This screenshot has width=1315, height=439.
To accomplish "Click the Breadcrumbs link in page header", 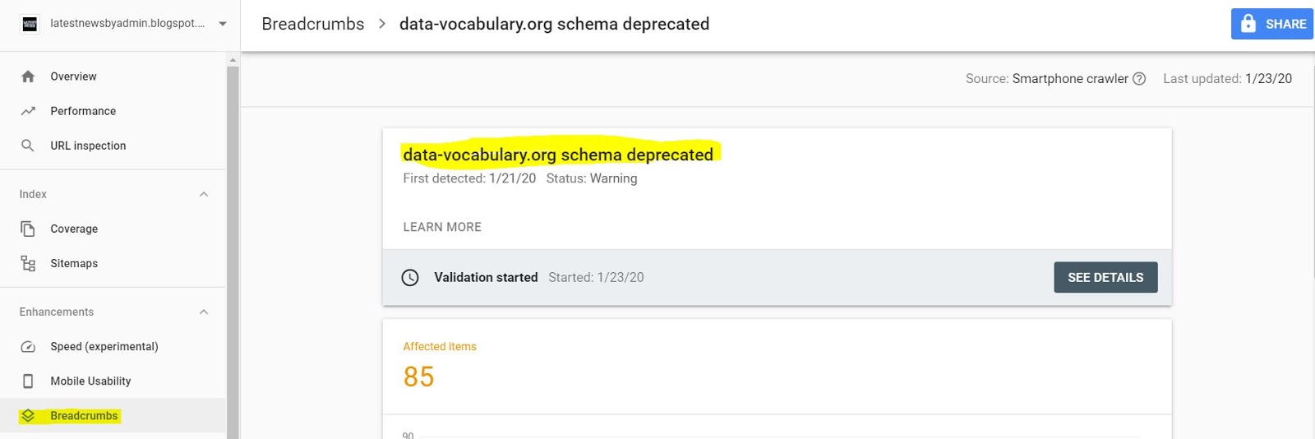I will point(313,24).
